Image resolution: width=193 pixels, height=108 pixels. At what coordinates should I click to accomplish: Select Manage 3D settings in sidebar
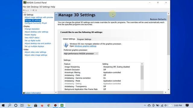[x=33, y=20]
